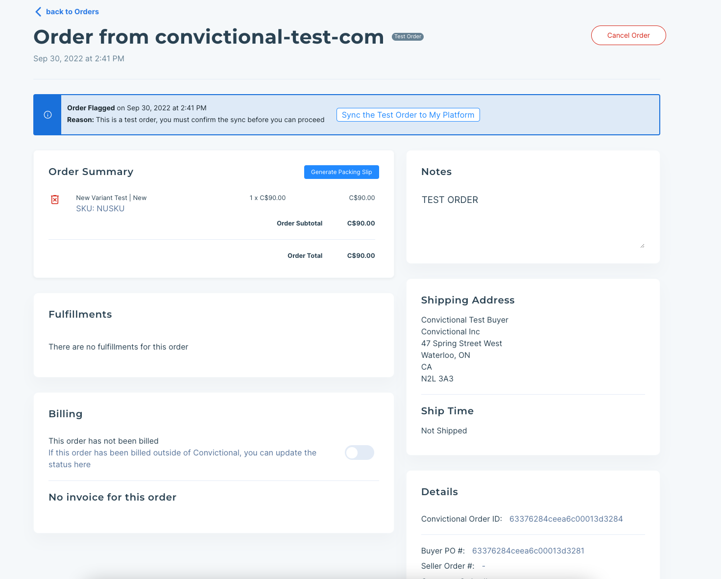Click the order date under the title
This screenshot has width=721, height=579.
(x=79, y=58)
